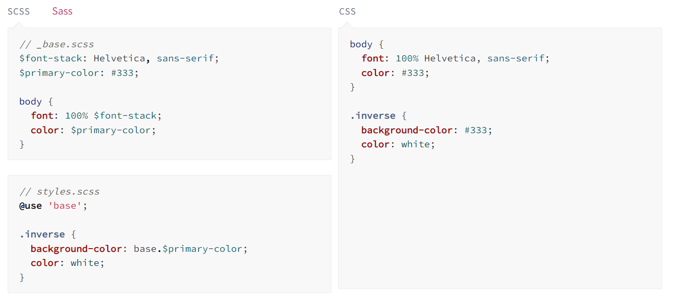The width and height of the screenshot is (674, 295).
Task: Switch to the Sass syntax tab
Action: coord(62,11)
